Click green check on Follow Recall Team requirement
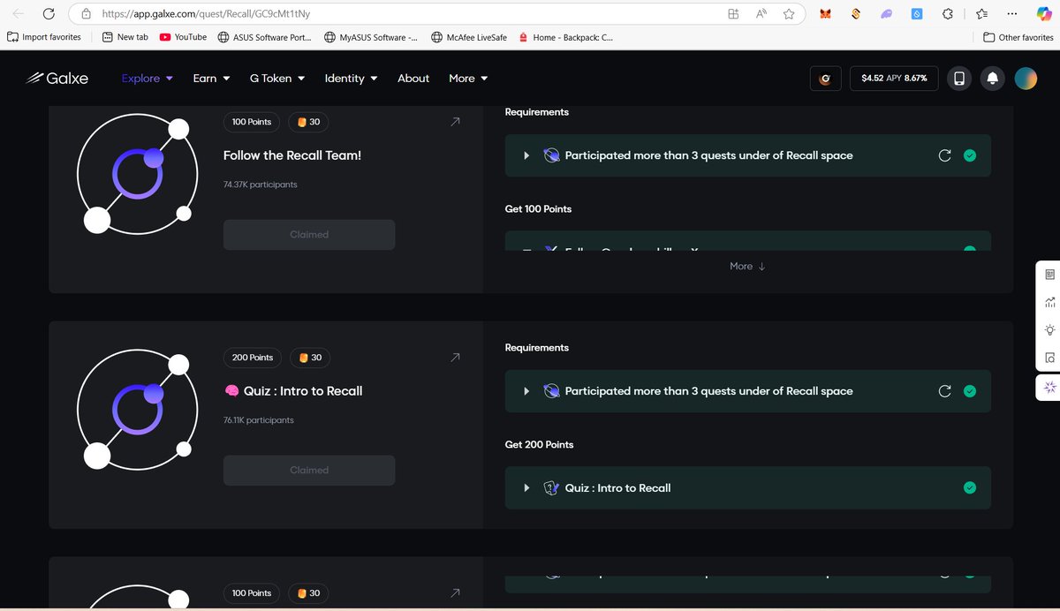 (x=970, y=155)
